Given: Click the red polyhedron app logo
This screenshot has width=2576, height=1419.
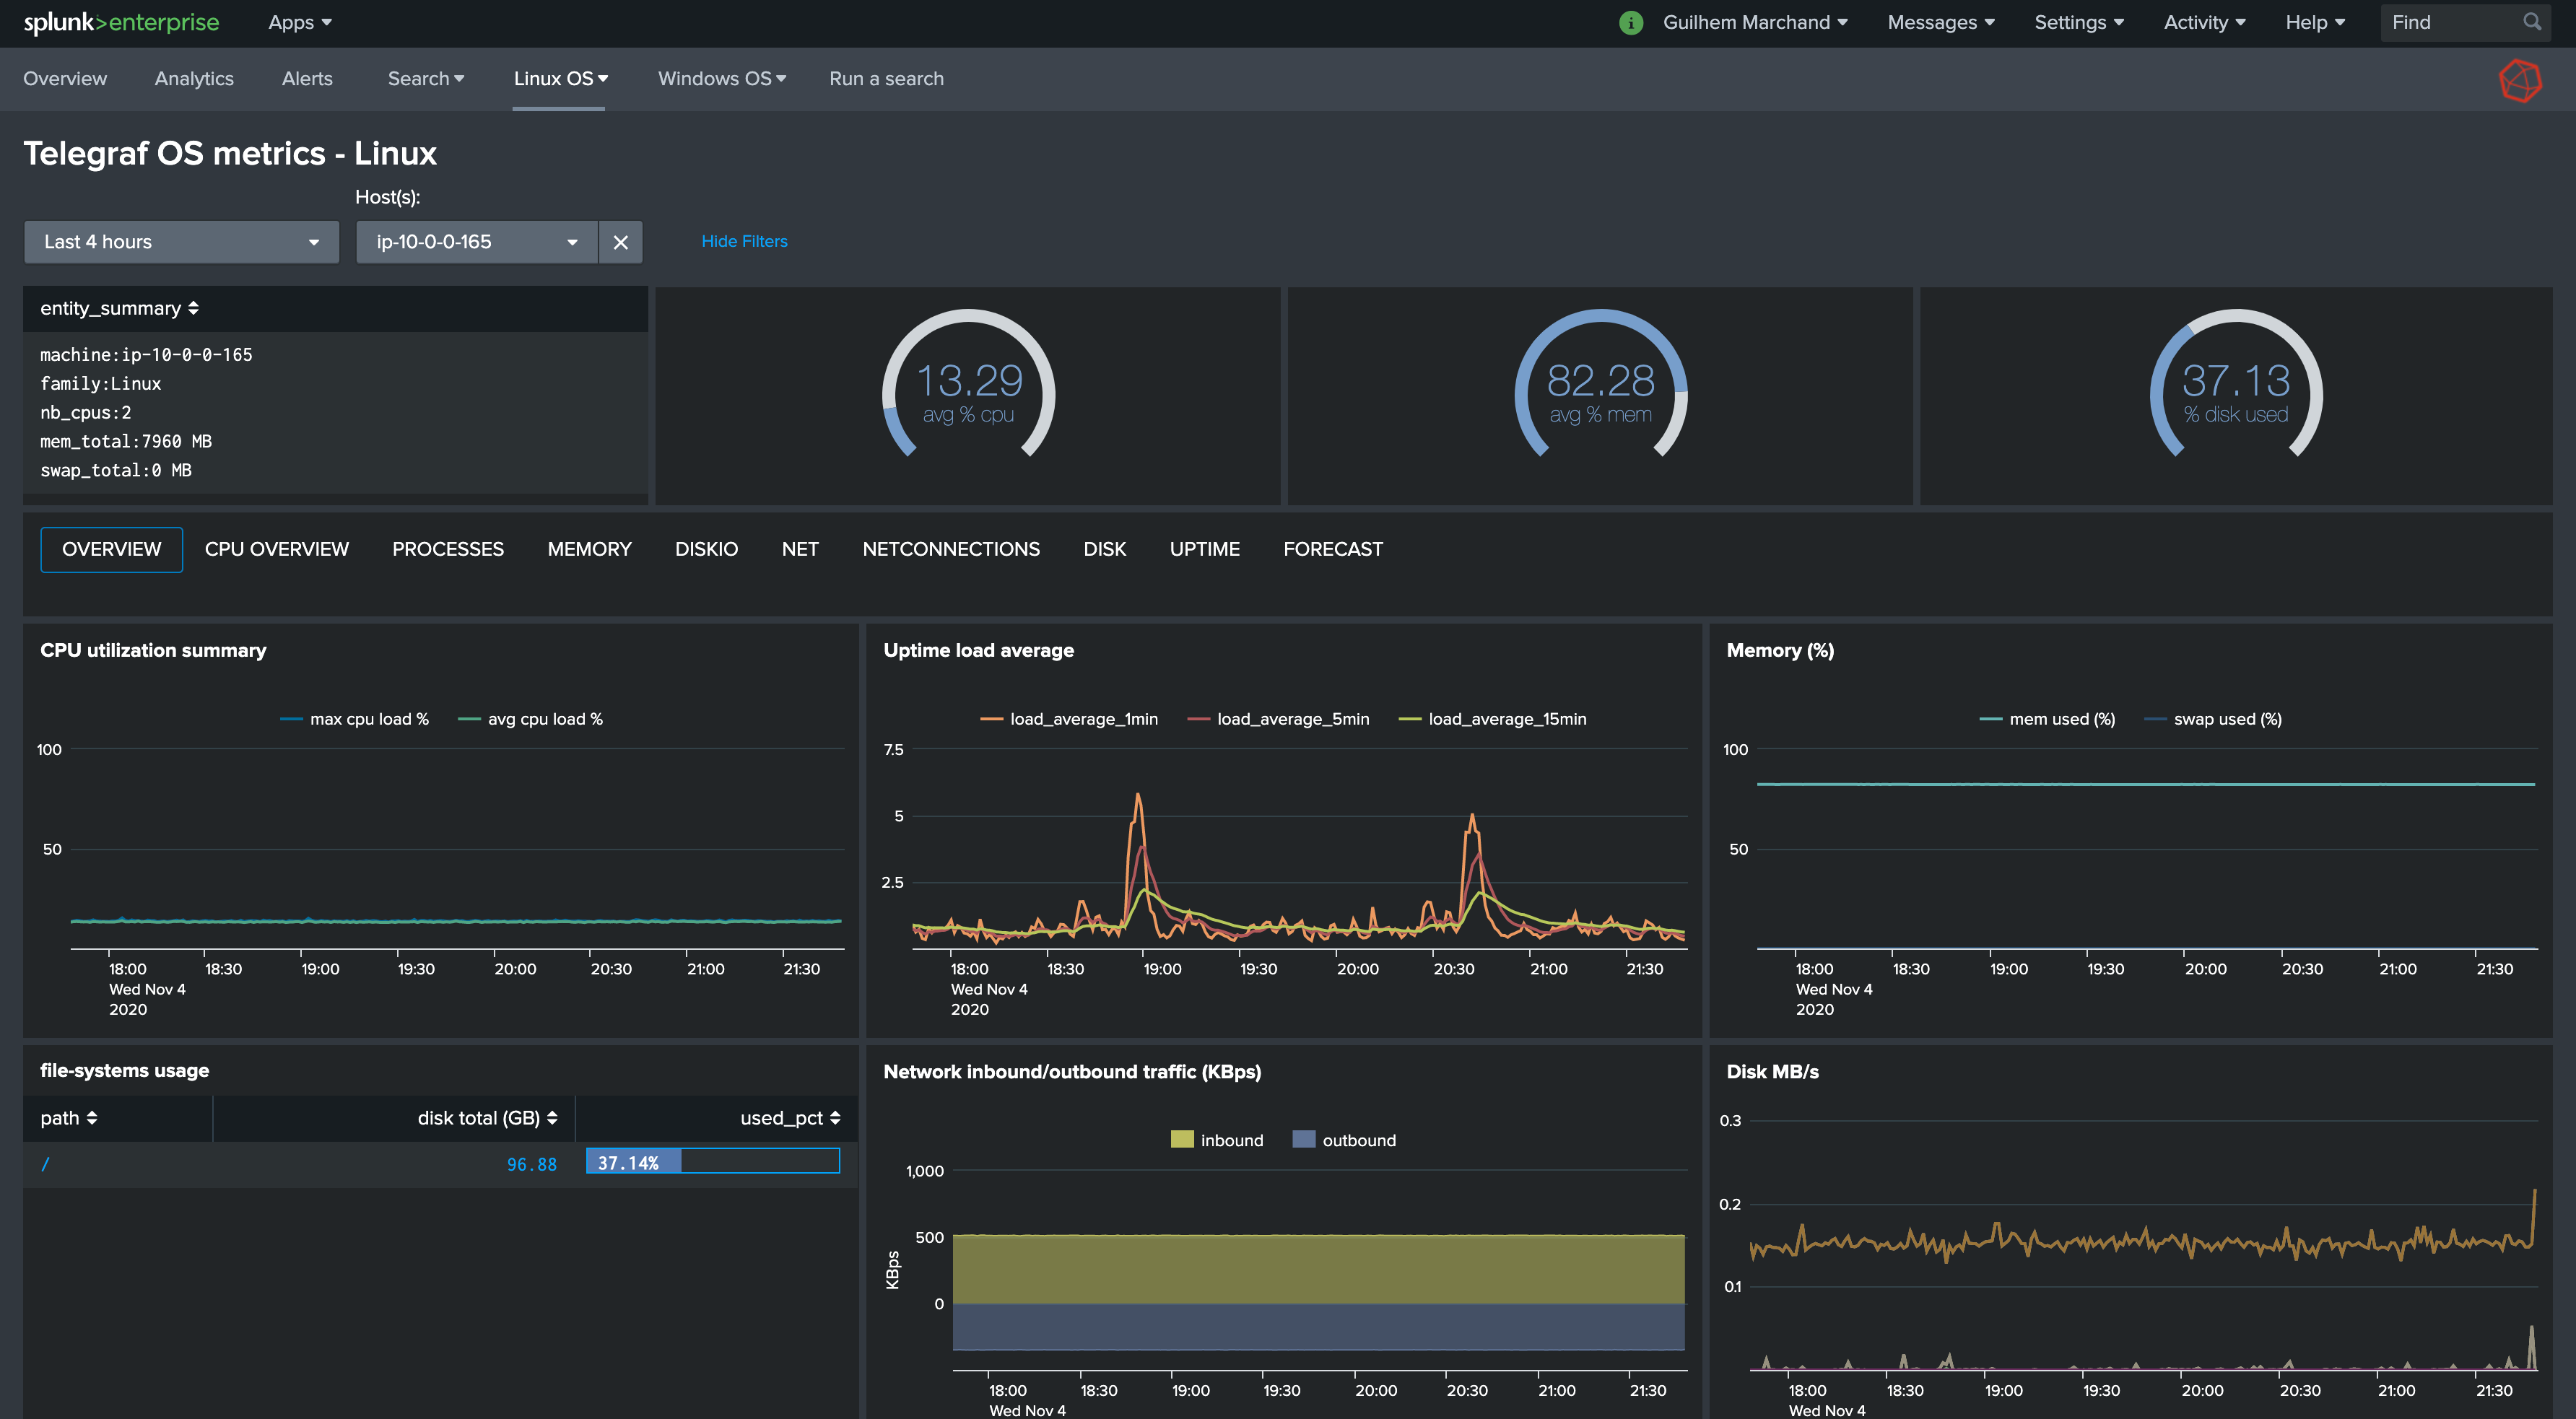Looking at the screenshot, I should tap(2519, 81).
